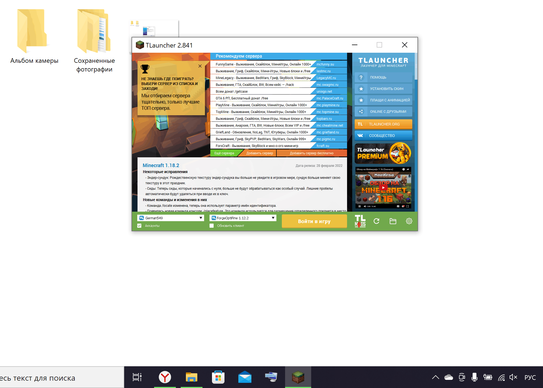Click the question mark help icon
The image size is (543, 388).
click(x=361, y=77)
